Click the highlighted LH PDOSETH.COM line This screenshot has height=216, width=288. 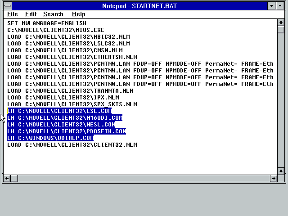67,131
